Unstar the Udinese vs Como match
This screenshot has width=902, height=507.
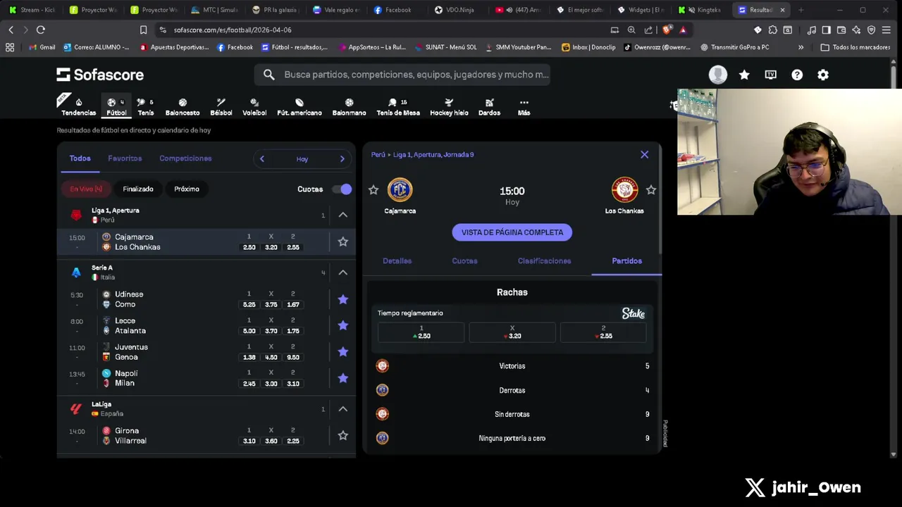tap(342, 299)
